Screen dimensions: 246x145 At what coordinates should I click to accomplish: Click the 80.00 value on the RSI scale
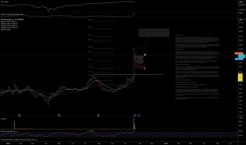[241, 131]
